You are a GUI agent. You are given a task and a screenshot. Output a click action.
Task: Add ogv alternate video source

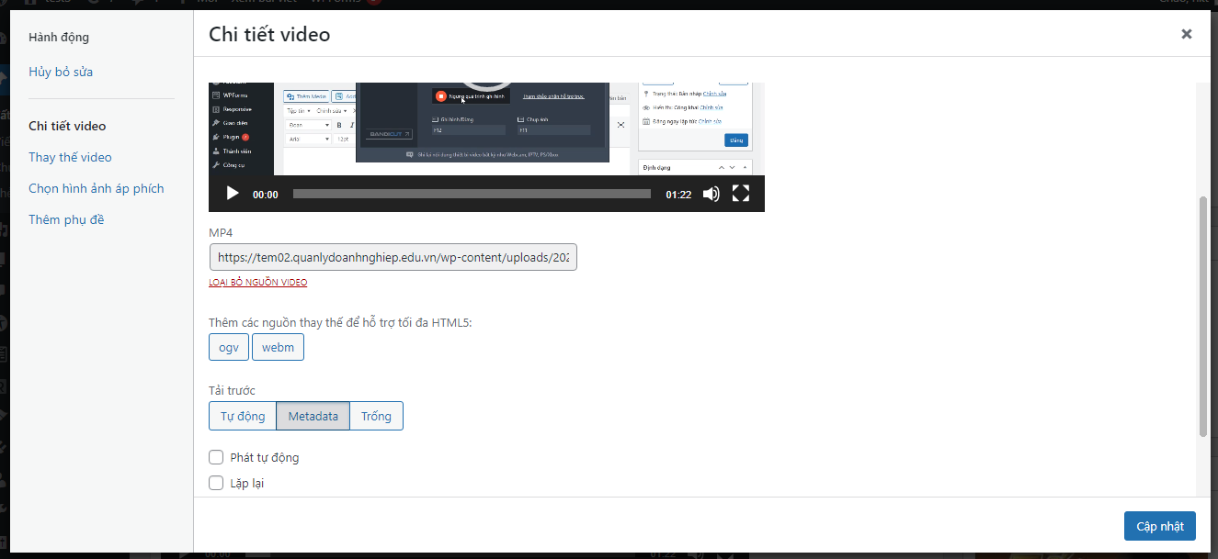(229, 348)
